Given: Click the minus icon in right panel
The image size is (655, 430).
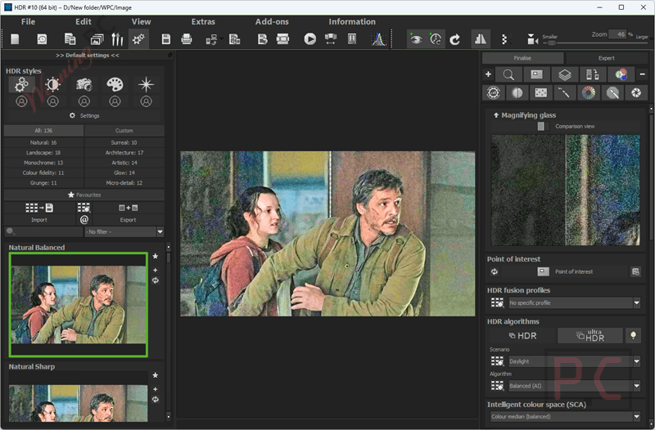Looking at the screenshot, I should pyautogui.click(x=643, y=74).
